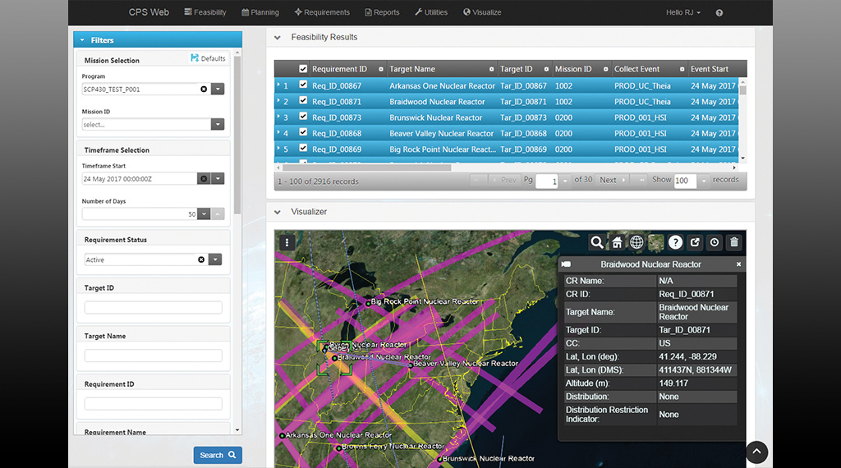Image resolution: width=841 pixels, height=468 pixels.
Task: Open the Planning menu
Action: pyautogui.click(x=260, y=12)
